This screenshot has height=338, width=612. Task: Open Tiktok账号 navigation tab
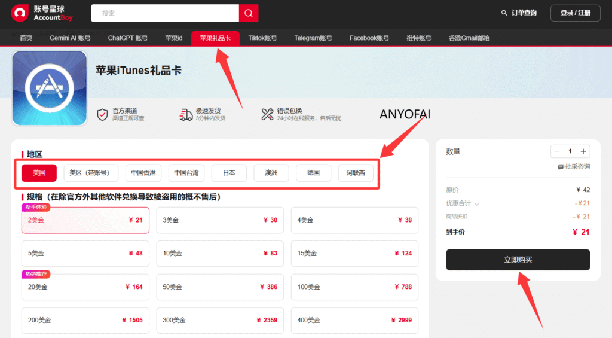click(263, 38)
